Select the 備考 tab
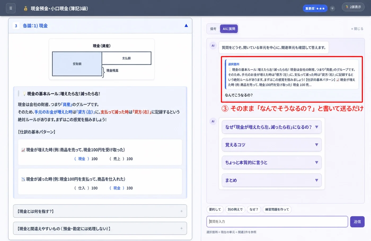The image size is (371, 241). coord(213,29)
